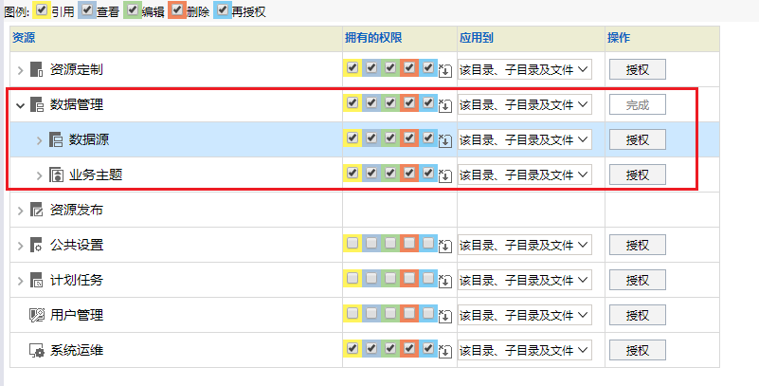Click the orange 删除 legend checkbox

coord(176,9)
